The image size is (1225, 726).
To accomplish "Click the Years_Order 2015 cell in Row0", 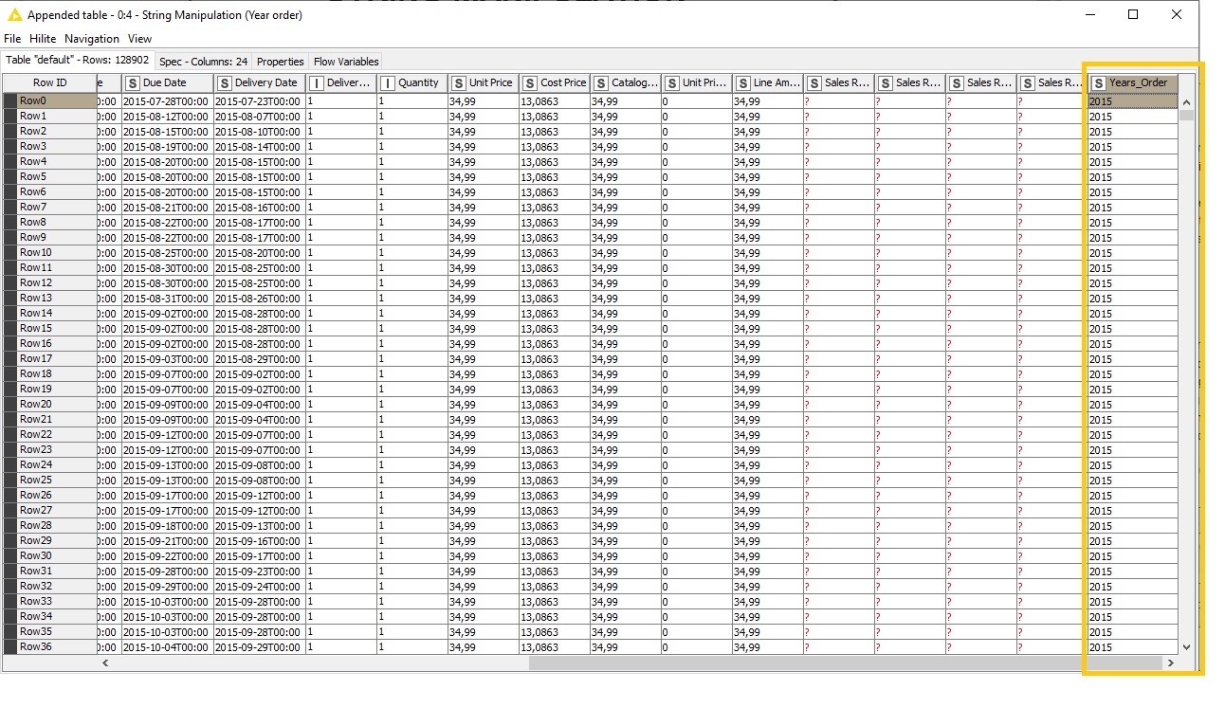I will point(1133,101).
